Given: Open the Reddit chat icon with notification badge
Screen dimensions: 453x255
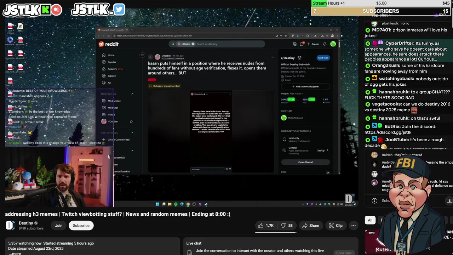Looking at the screenshot, I should click(x=302, y=44).
